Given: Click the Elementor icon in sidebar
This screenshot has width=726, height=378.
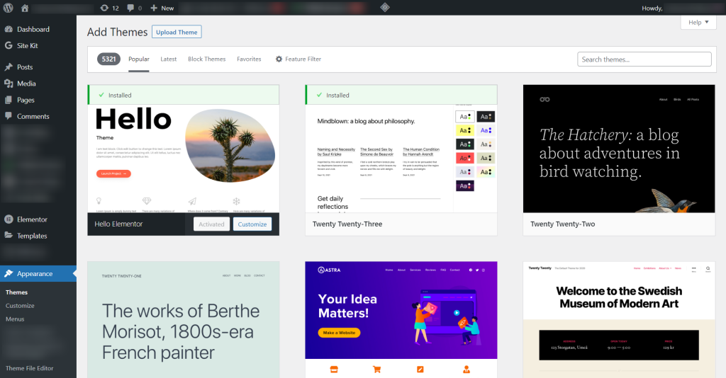Looking at the screenshot, I should point(9,219).
